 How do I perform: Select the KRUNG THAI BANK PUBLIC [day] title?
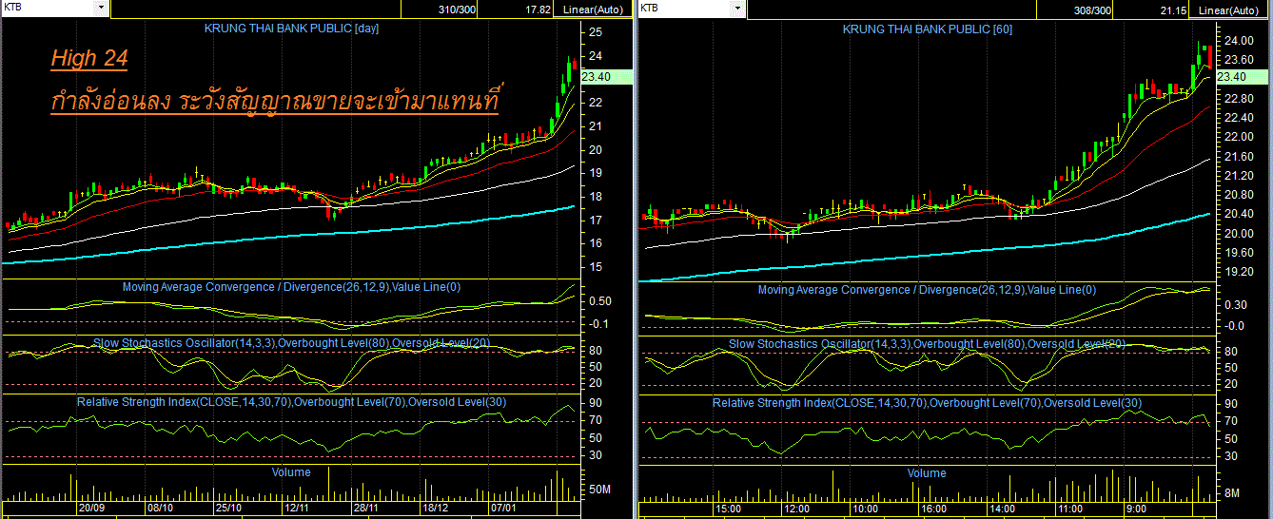click(x=292, y=29)
